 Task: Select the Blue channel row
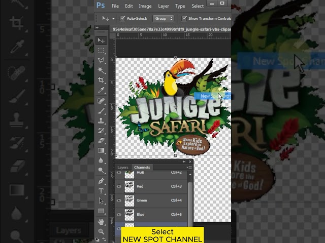tap(151, 215)
